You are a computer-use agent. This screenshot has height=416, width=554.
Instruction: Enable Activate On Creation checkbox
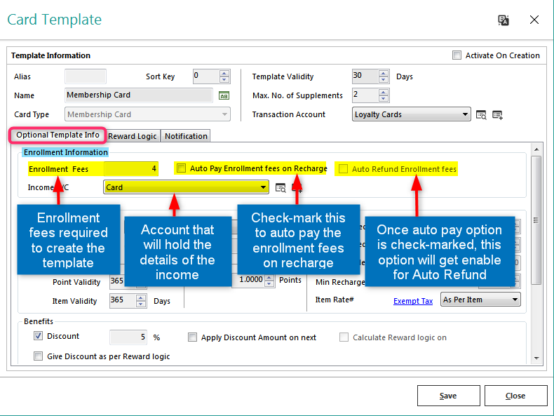click(x=457, y=55)
